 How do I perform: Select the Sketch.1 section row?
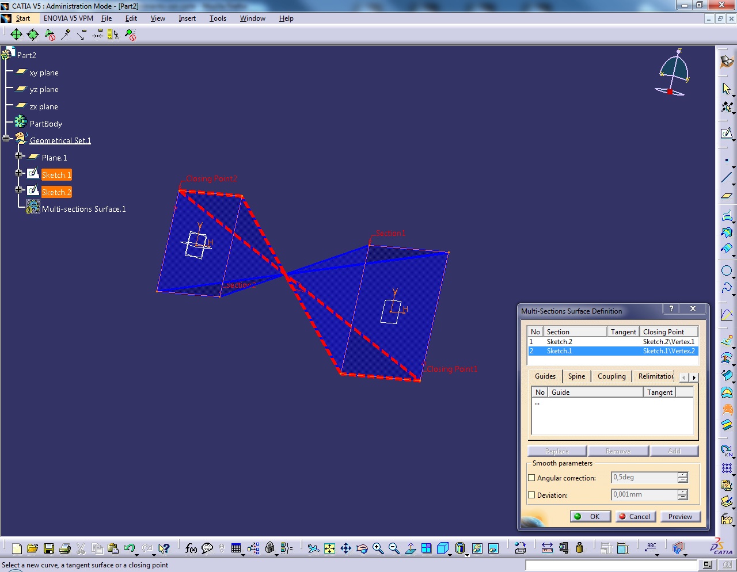[613, 351]
